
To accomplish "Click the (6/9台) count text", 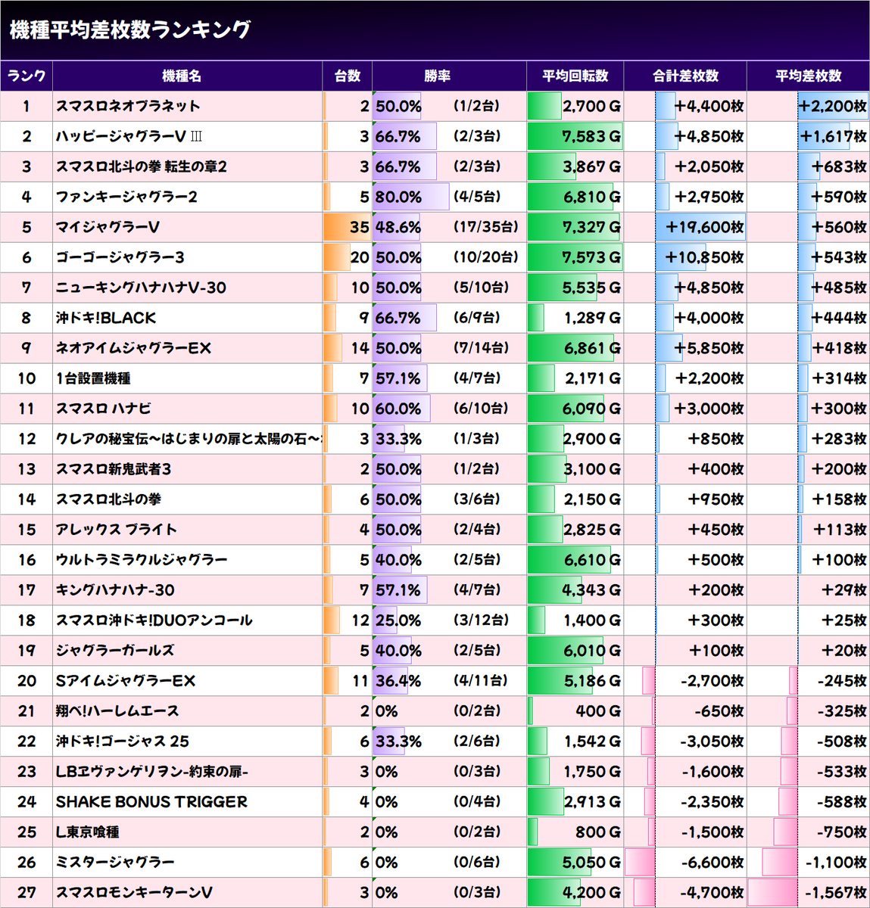I will [x=477, y=318].
